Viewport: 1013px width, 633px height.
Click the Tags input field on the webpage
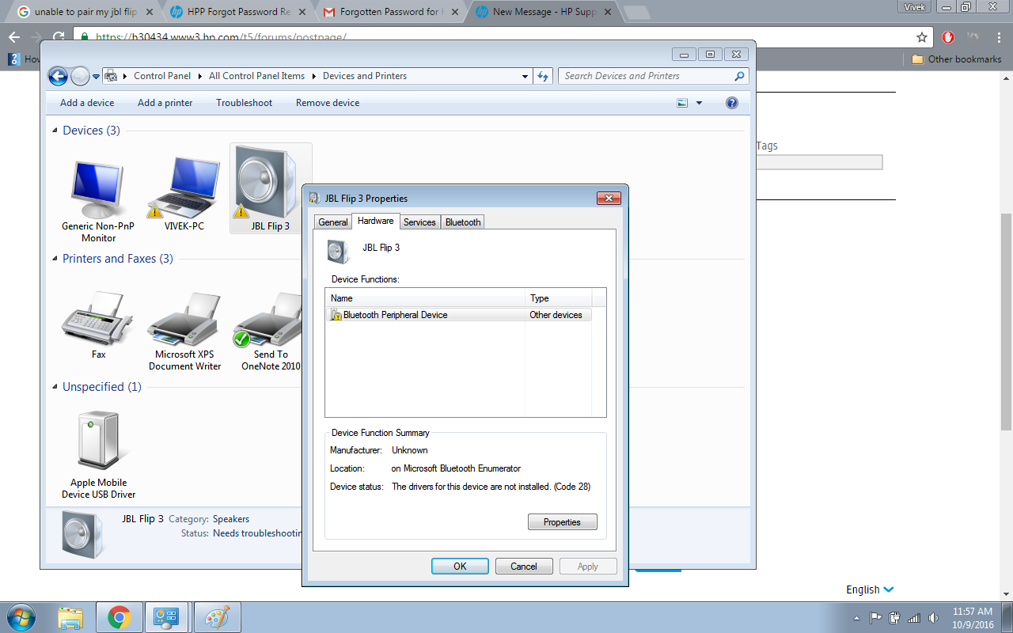pos(819,162)
